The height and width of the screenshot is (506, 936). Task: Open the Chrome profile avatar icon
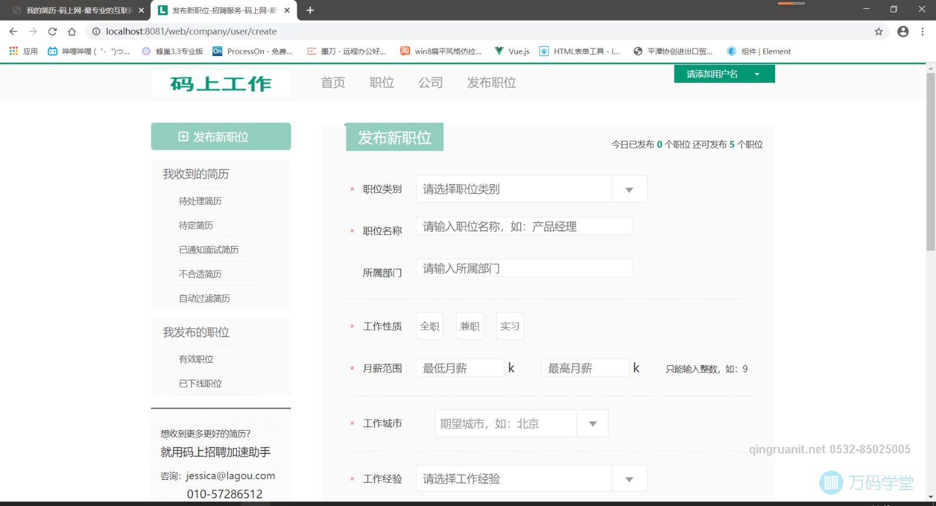pyautogui.click(x=903, y=32)
